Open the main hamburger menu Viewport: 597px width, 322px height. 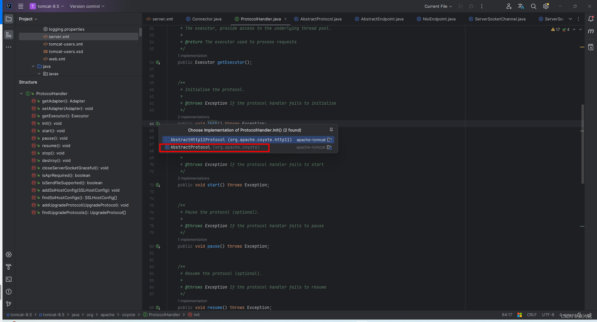21,6
